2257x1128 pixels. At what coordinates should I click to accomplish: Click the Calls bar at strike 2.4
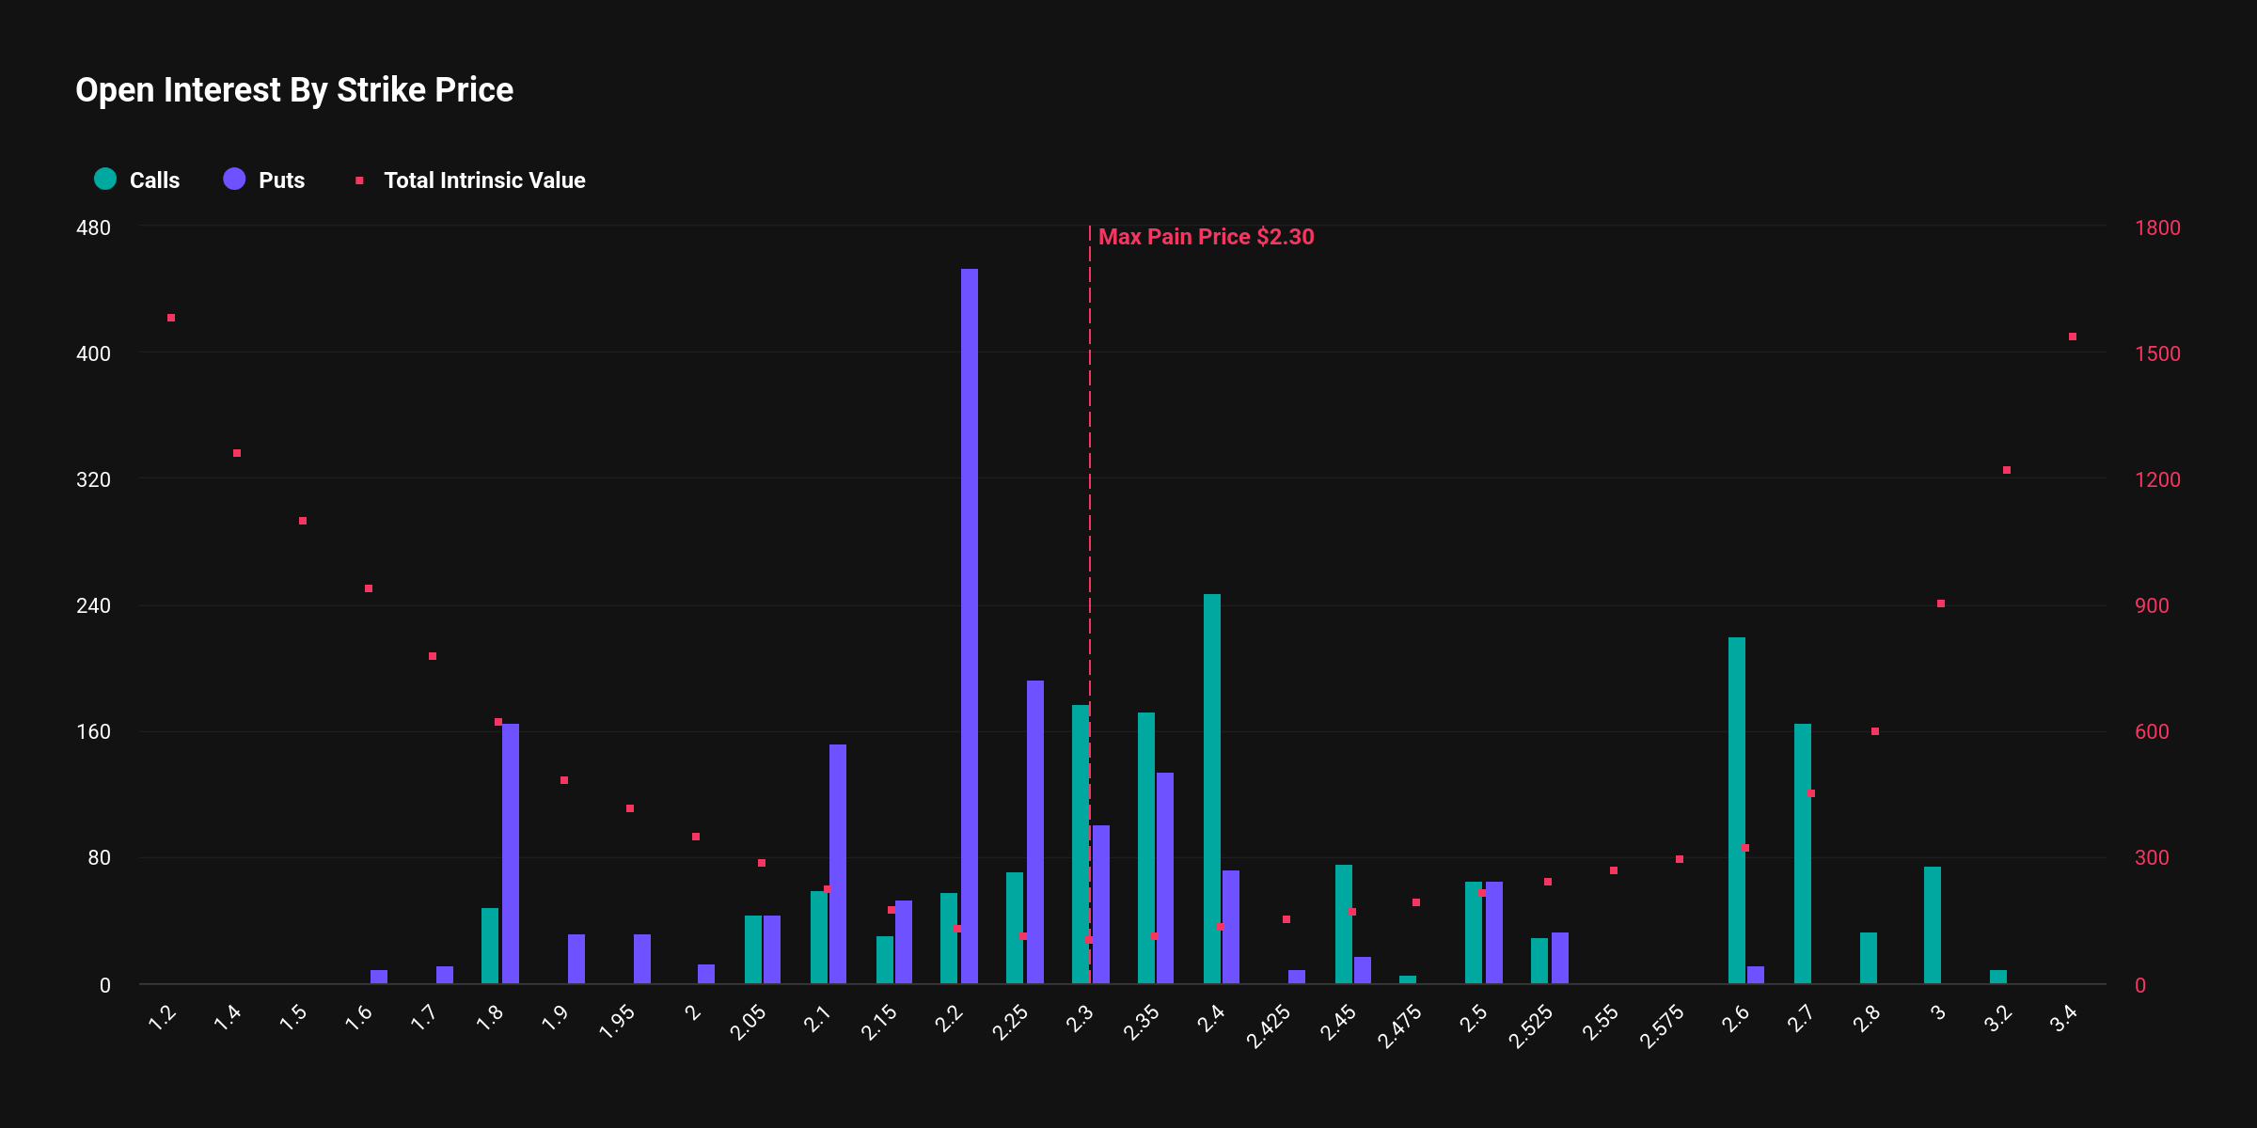(x=1212, y=790)
